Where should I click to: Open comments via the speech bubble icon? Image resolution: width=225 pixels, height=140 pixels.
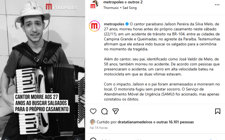tap(104, 111)
